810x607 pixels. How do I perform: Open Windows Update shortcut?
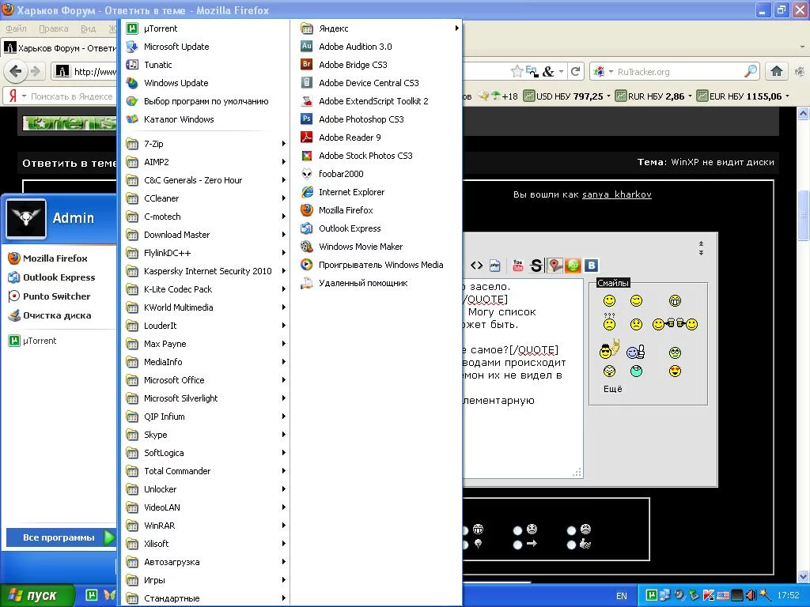(205, 82)
